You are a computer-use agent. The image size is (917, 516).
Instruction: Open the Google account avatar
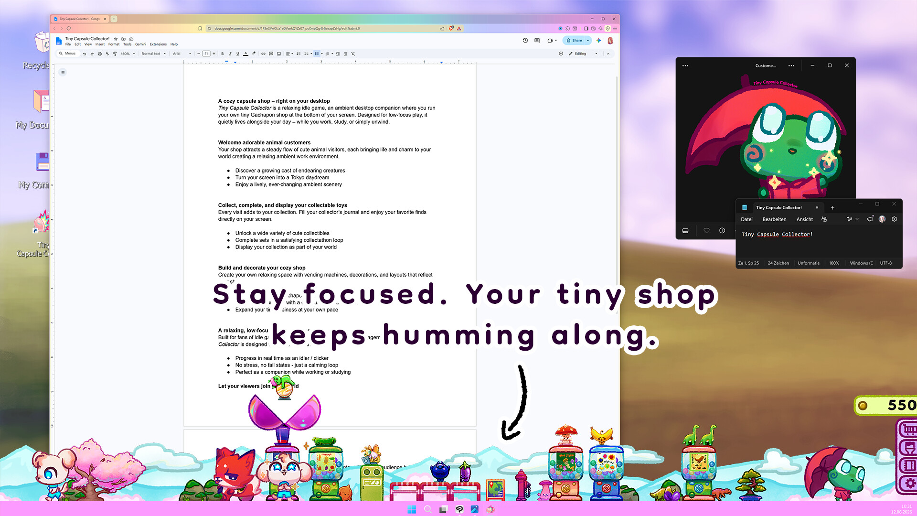(x=610, y=41)
